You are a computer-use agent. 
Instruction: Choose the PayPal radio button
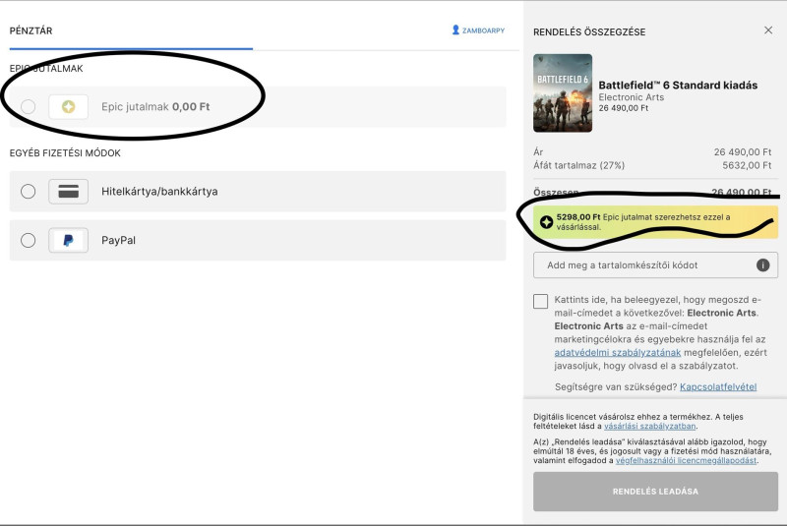point(29,240)
